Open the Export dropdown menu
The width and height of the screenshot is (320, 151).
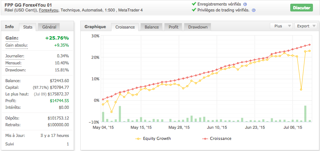(x=306, y=26)
